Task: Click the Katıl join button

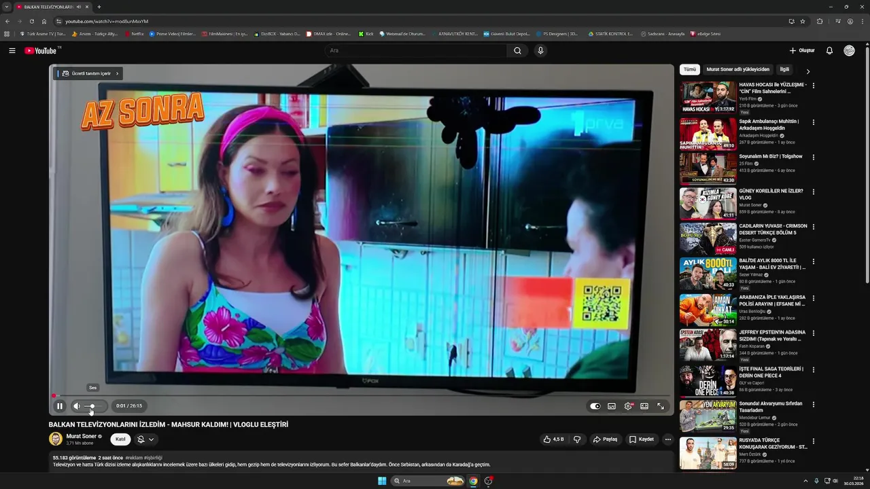Action: tap(120, 439)
